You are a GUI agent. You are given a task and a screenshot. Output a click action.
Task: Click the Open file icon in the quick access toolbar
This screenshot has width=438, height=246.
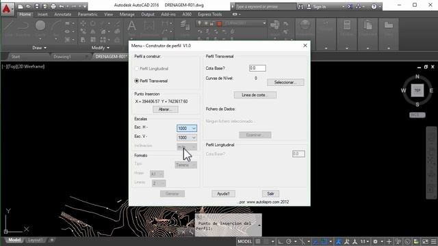tap(29, 6)
